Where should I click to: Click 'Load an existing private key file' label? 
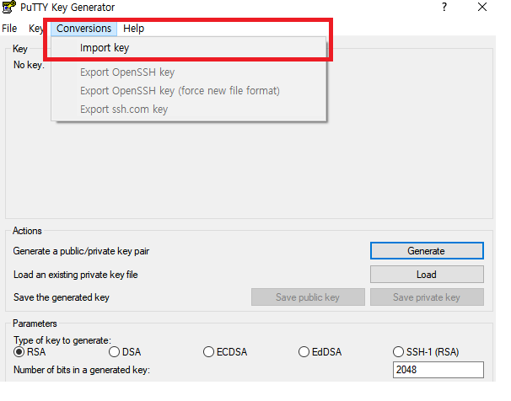(x=76, y=275)
